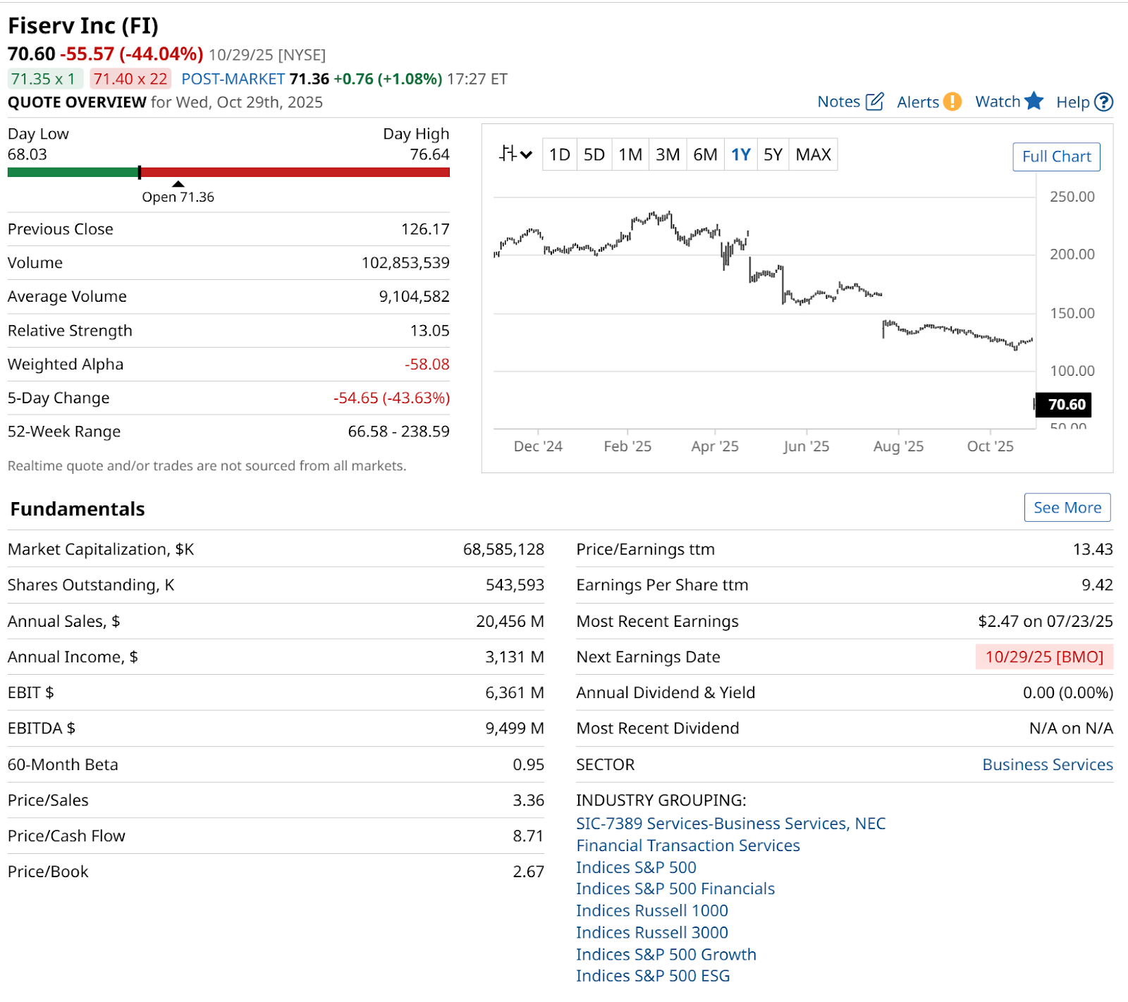Click the Notes pencil edit icon
The image size is (1128, 1002).
coord(874,102)
